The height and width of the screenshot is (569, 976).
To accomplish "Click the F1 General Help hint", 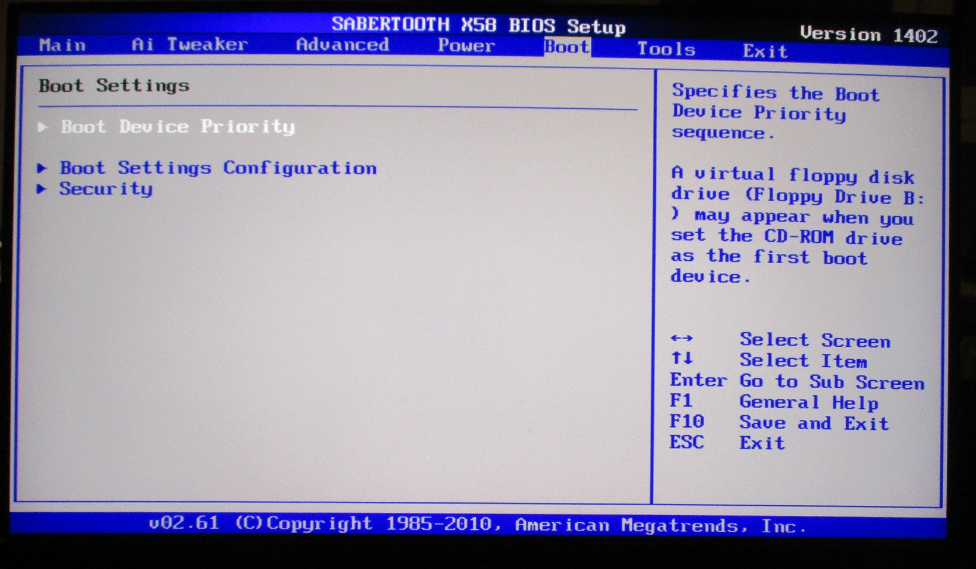I will coord(774,402).
